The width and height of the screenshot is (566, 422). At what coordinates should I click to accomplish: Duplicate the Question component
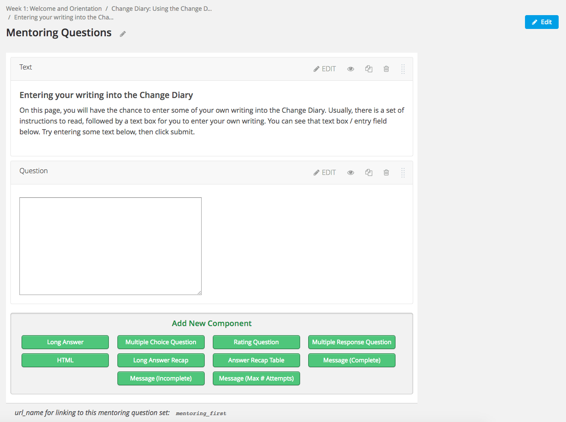[x=369, y=172]
